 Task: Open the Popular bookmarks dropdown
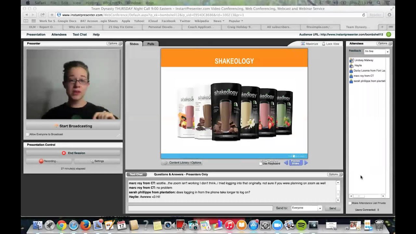pyautogui.click(x=236, y=21)
